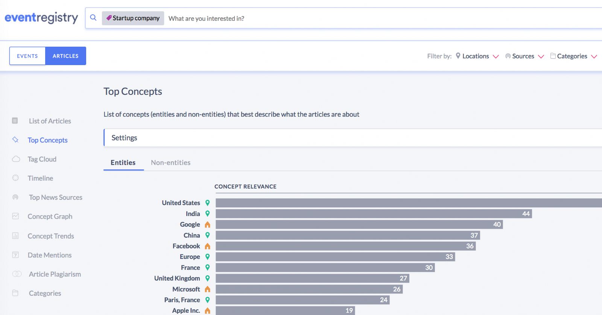Expand the Sources filter dropdown
This screenshot has width=602, height=315.
(x=541, y=56)
